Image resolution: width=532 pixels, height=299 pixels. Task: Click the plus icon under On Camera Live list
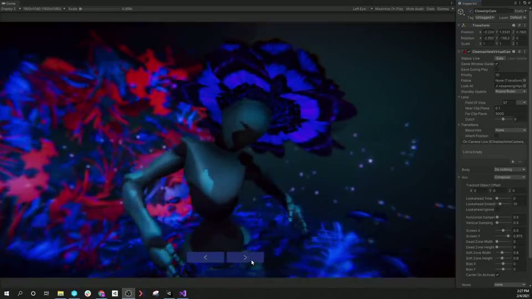(x=513, y=162)
